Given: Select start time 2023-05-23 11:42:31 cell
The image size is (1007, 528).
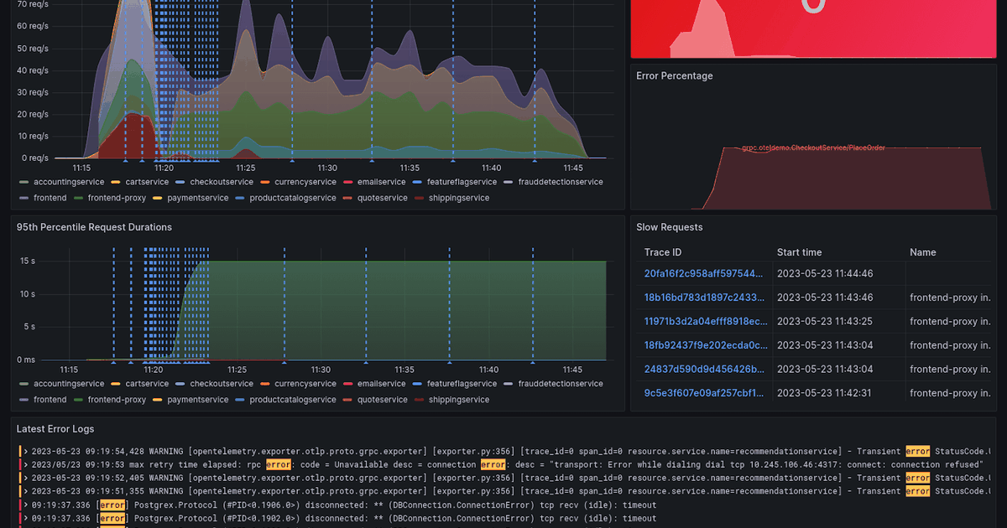Looking at the screenshot, I should tap(825, 392).
